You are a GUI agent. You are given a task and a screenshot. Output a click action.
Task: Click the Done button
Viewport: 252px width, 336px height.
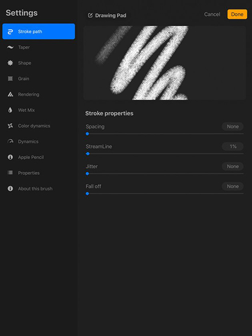237,14
